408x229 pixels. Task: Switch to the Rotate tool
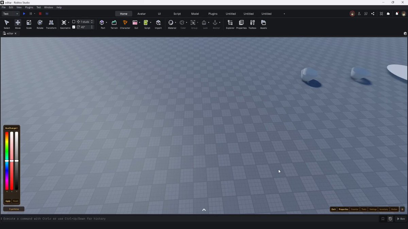(40, 24)
